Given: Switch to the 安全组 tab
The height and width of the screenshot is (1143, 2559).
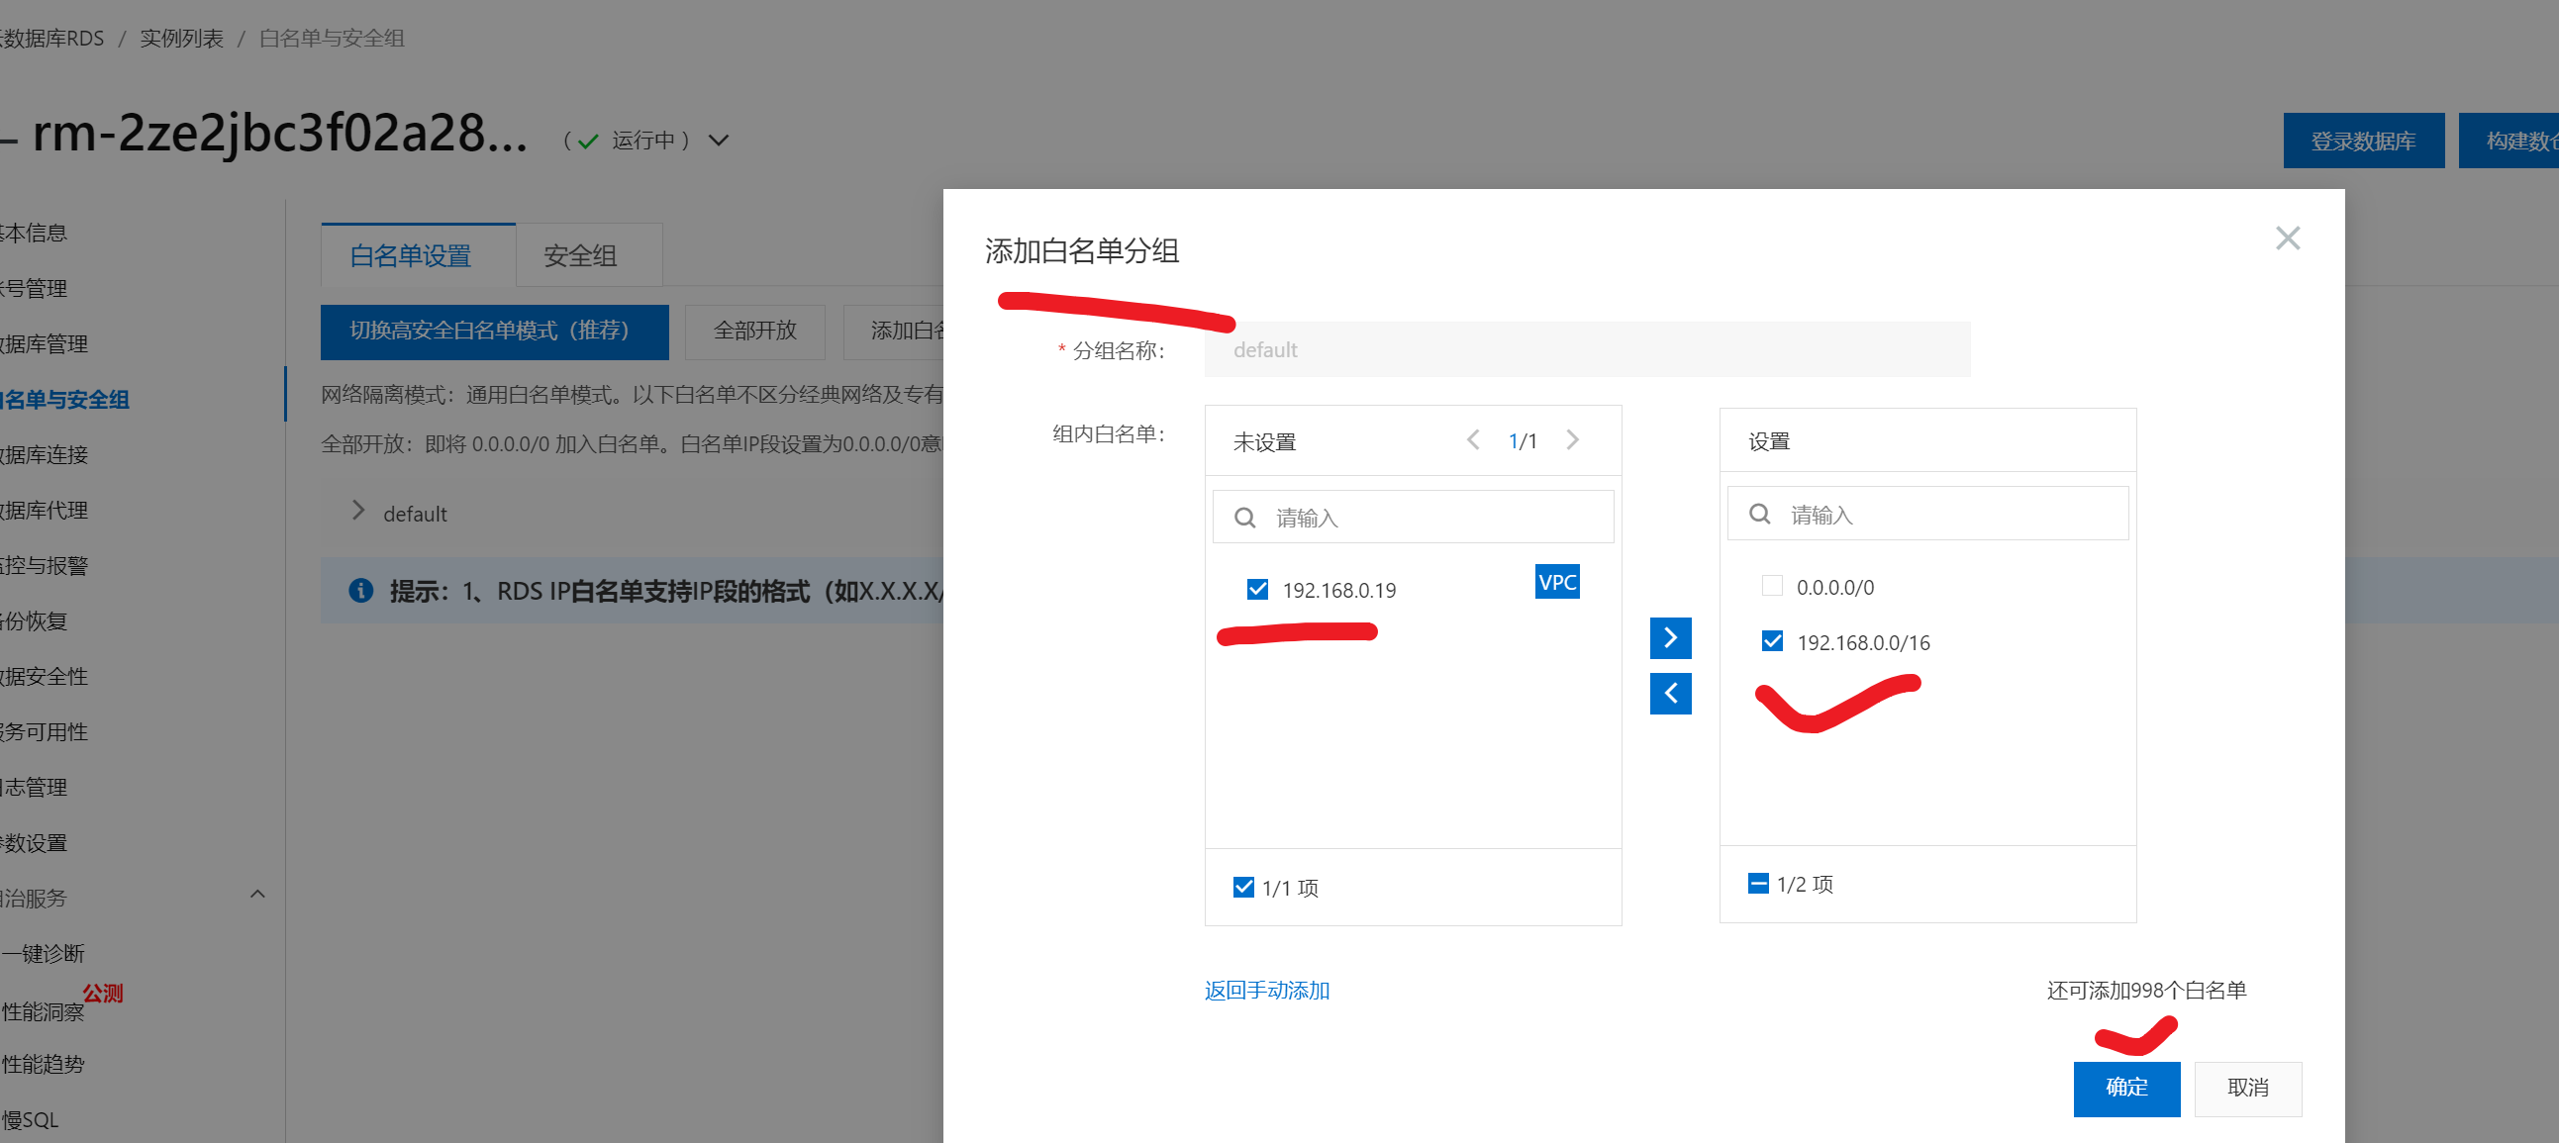Looking at the screenshot, I should coord(580,256).
